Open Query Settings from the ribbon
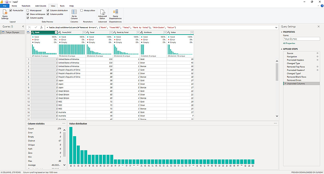The height and width of the screenshot is (174, 324). [x=5, y=15]
